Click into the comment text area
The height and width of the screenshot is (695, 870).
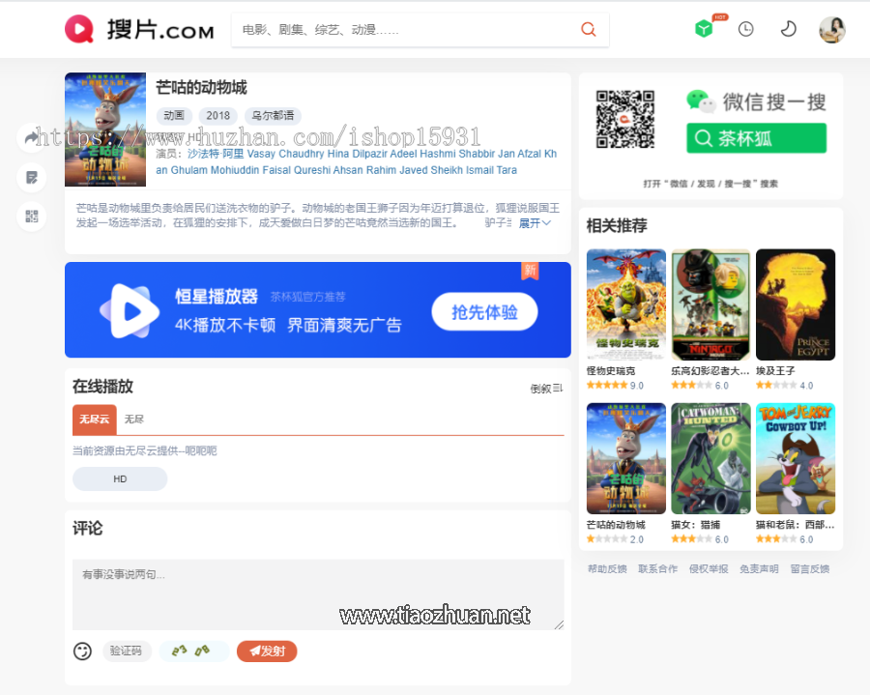pyautogui.click(x=318, y=594)
